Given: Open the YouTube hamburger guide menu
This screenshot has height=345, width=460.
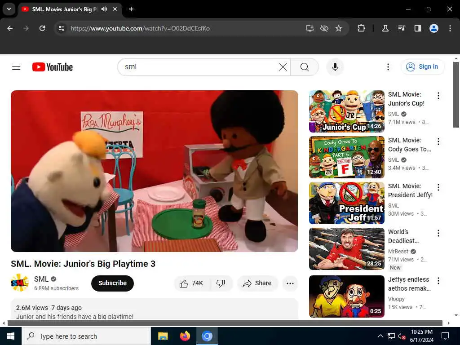Looking at the screenshot, I should [x=16, y=67].
